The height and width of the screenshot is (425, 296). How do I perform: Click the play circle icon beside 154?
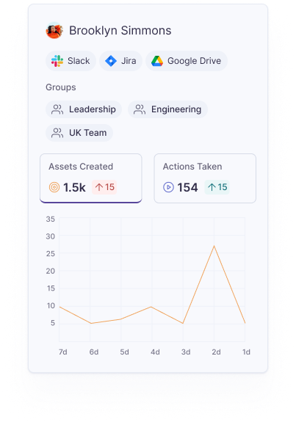click(x=168, y=187)
